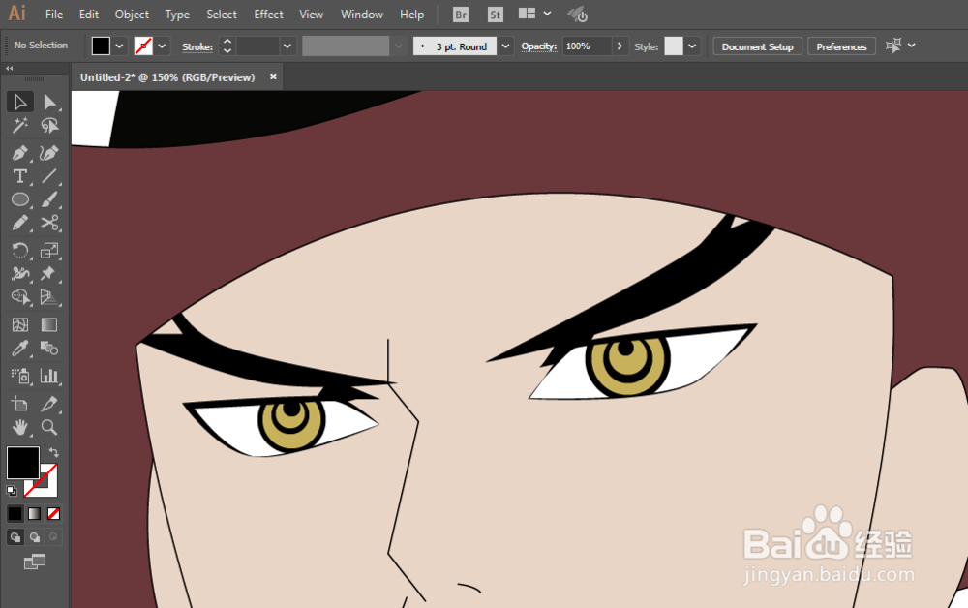This screenshot has height=608, width=968.
Task: Select the Selection tool (black arrow)
Action: (x=19, y=102)
